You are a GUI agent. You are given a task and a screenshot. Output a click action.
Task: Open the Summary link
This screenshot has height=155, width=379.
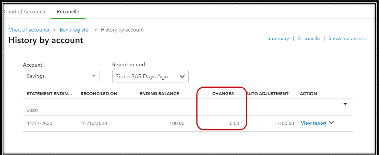click(278, 39)
